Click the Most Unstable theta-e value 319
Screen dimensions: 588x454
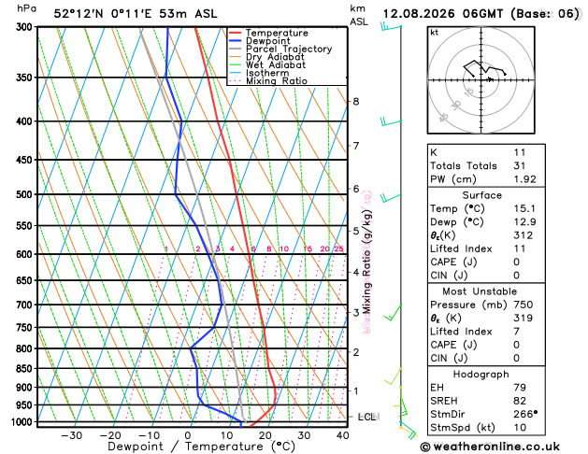[x=523, y=318]
